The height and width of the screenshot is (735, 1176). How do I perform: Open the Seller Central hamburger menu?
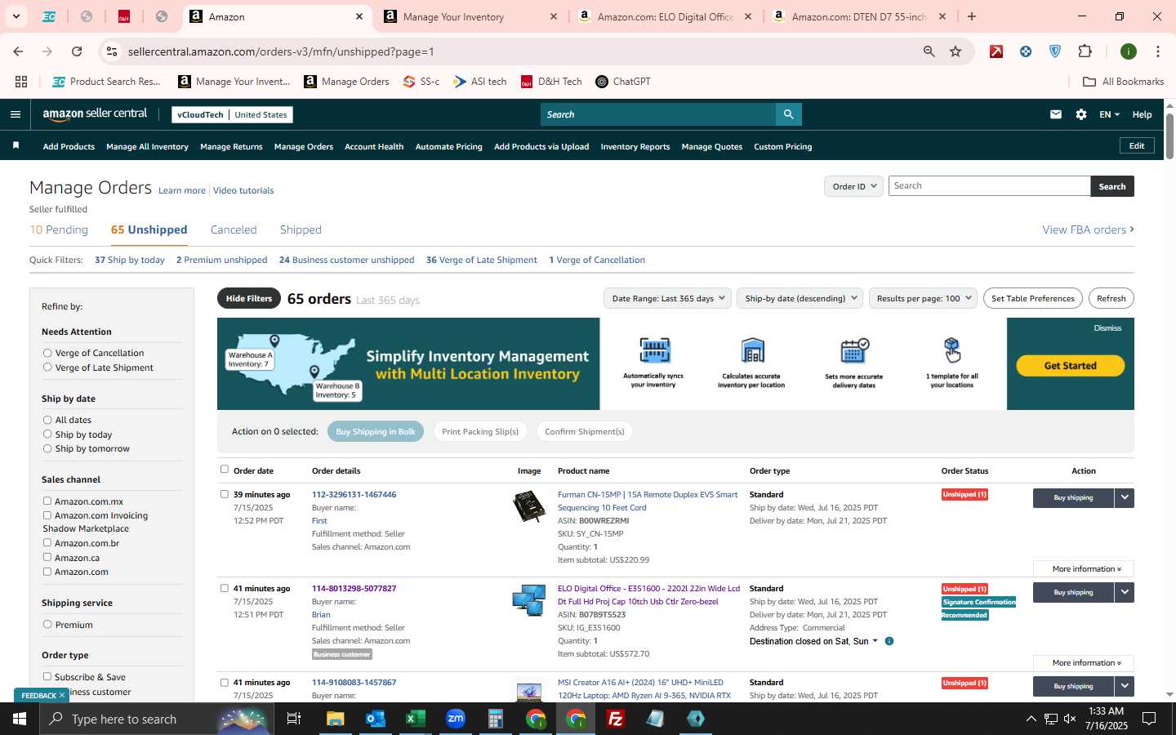pos(15,114)
